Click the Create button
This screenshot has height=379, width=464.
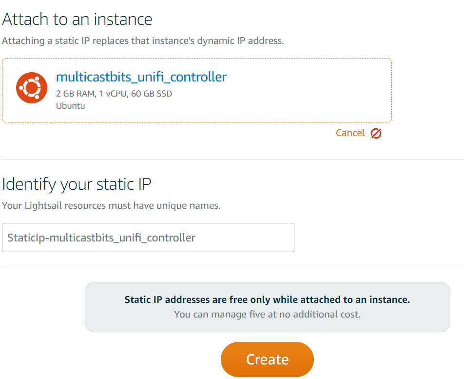click(x=267, y=359)
